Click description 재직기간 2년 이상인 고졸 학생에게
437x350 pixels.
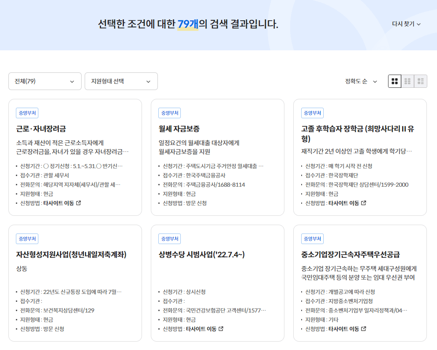tap(356, 151)
